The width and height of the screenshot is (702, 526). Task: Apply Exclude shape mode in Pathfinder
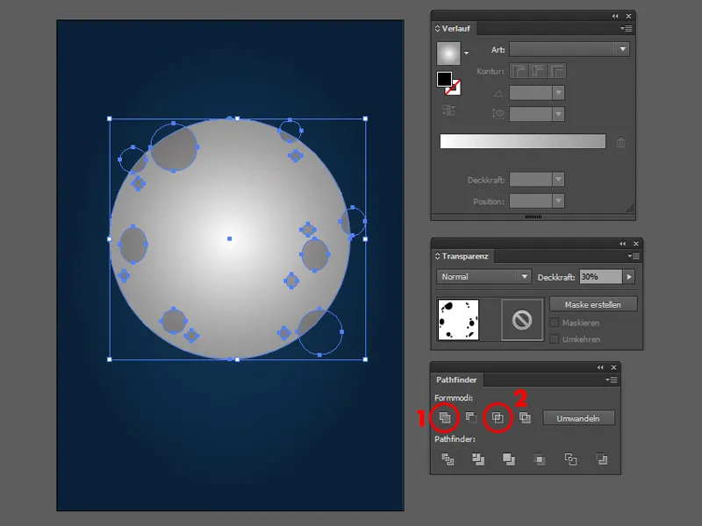525,418
